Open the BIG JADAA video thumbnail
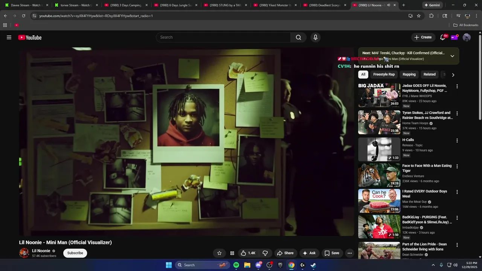482x271 pixels. (x=379, y=95)
